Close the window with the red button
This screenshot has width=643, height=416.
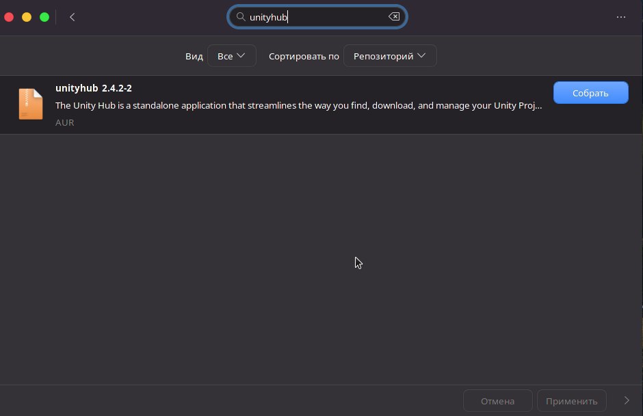[x=9, y=17]
